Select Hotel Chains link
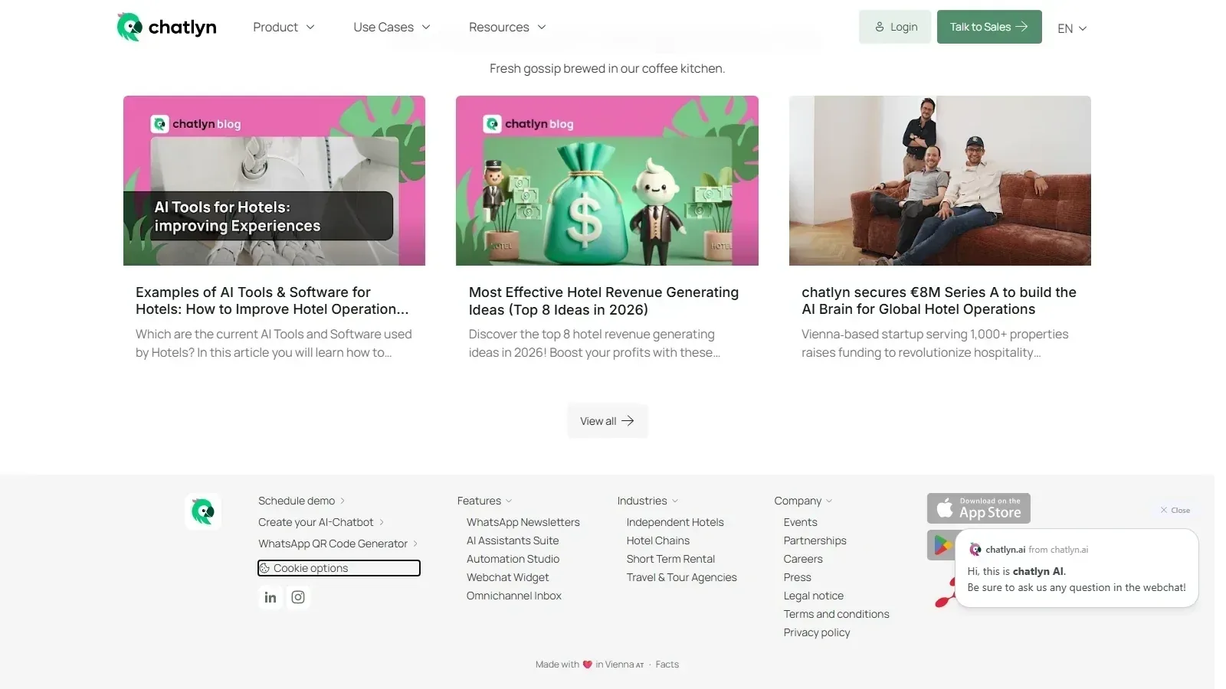 [x=658, y=540]
